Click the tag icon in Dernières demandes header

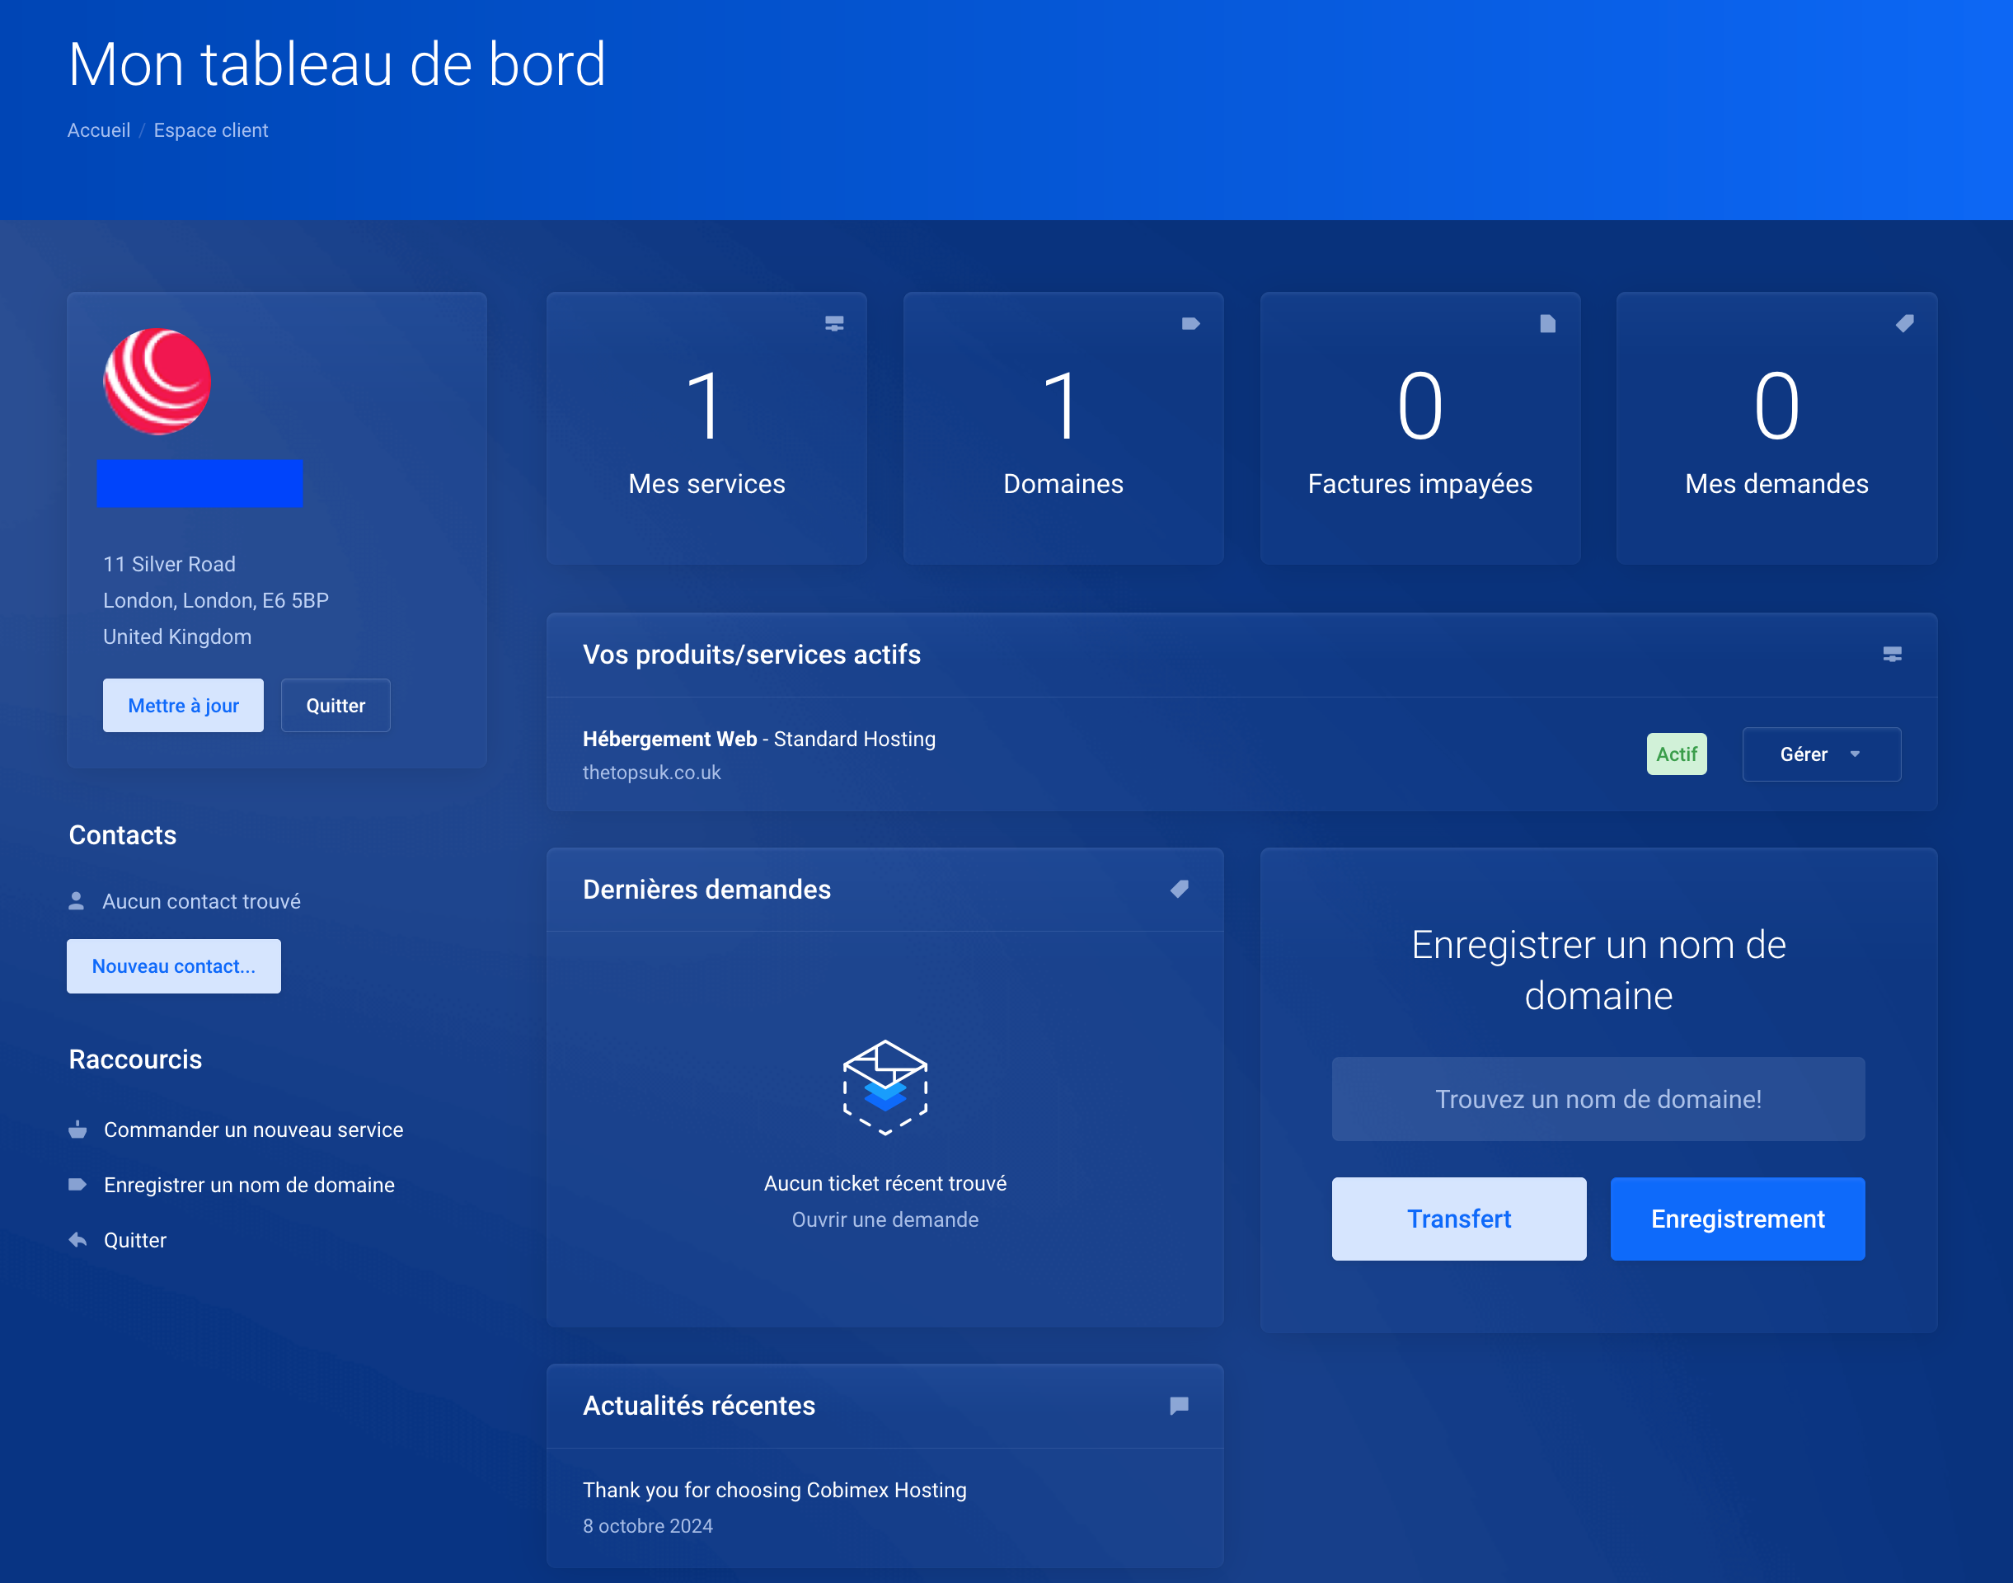pos(1180,890)
